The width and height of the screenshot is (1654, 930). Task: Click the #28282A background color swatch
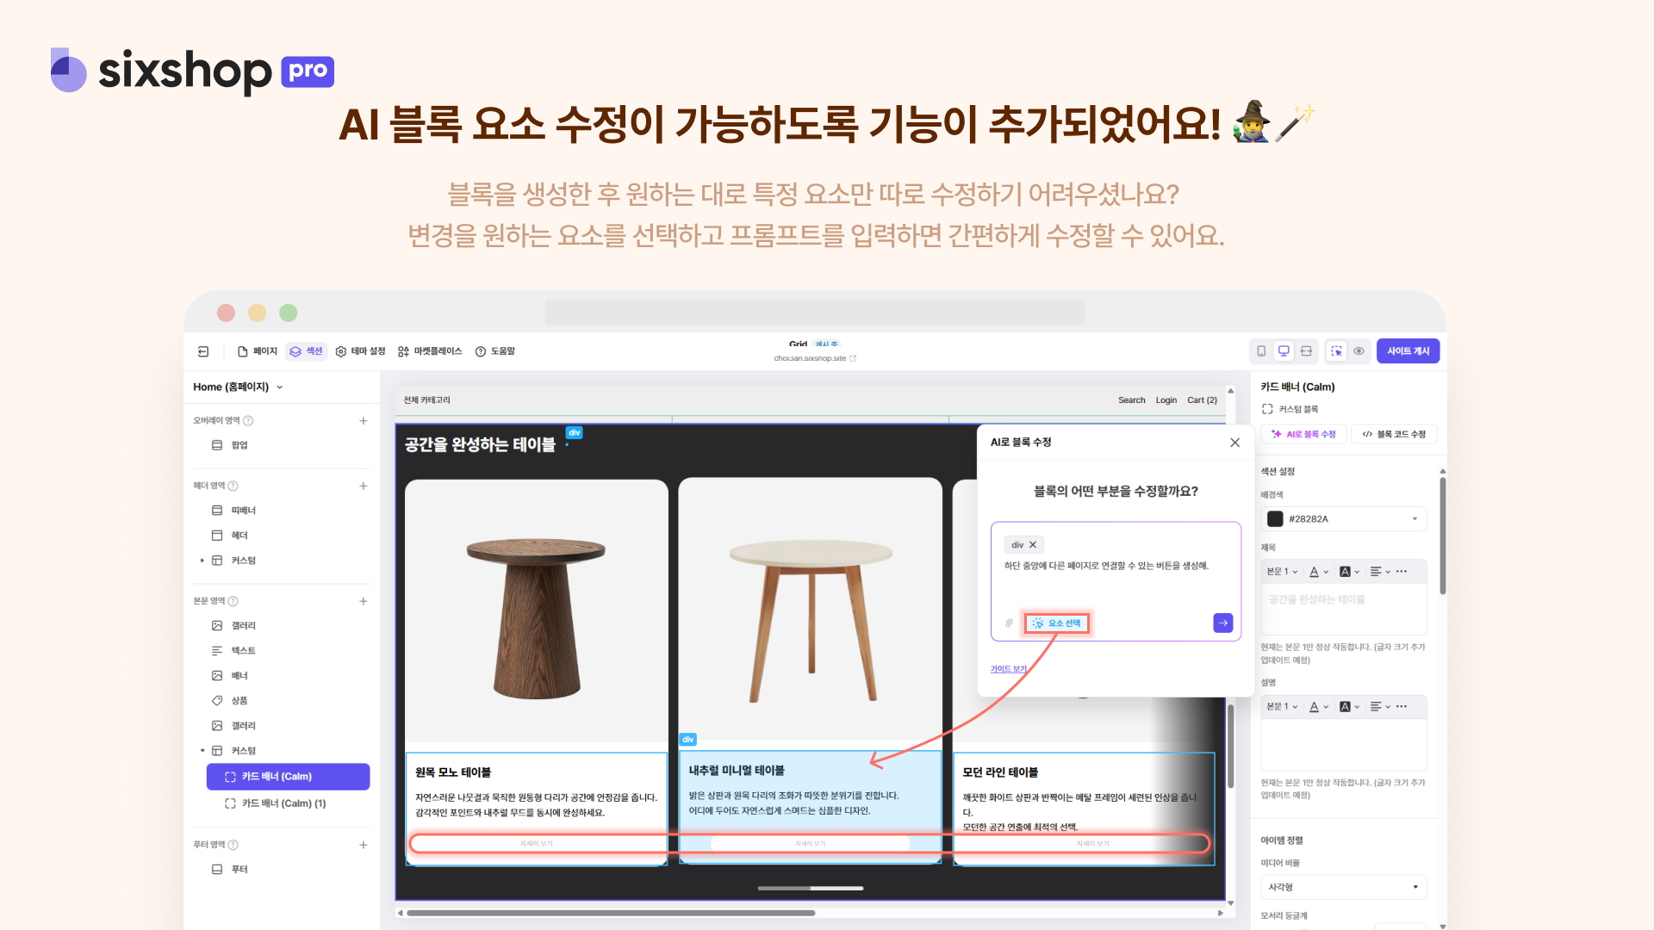coord(1275,519)
